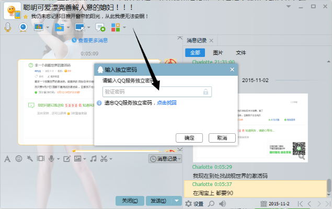Viewport: 332px width, 209px height.
Task: Open the chat window options dropdown menu
Action: 289,7
